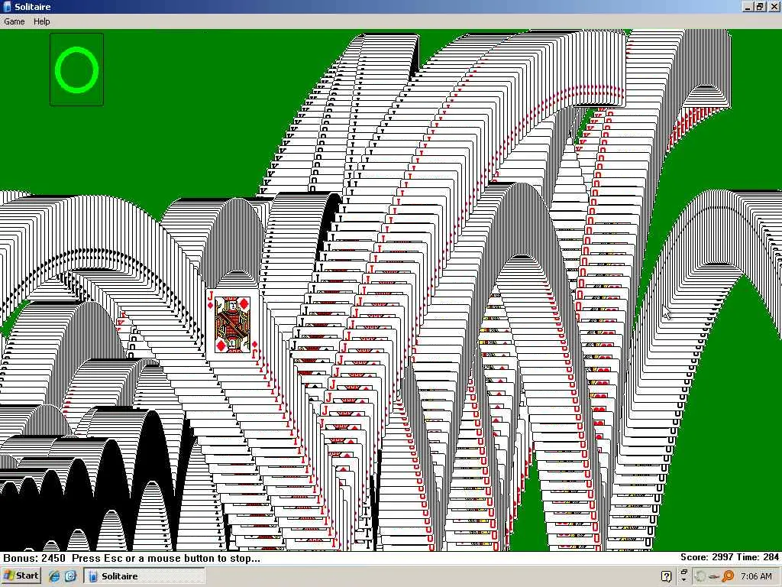Click the 7:06 AM clock
This screenshot has height=587, width=782.
pos(757,576)
